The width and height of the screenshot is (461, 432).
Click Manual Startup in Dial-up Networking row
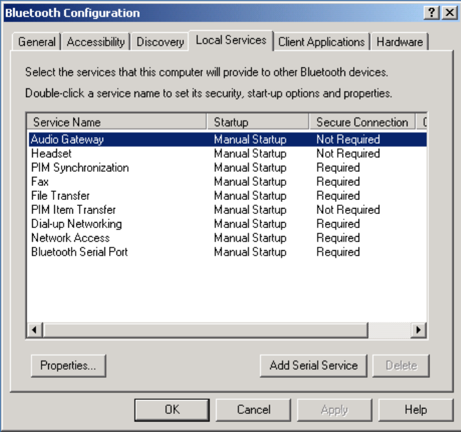pos(250,224)
